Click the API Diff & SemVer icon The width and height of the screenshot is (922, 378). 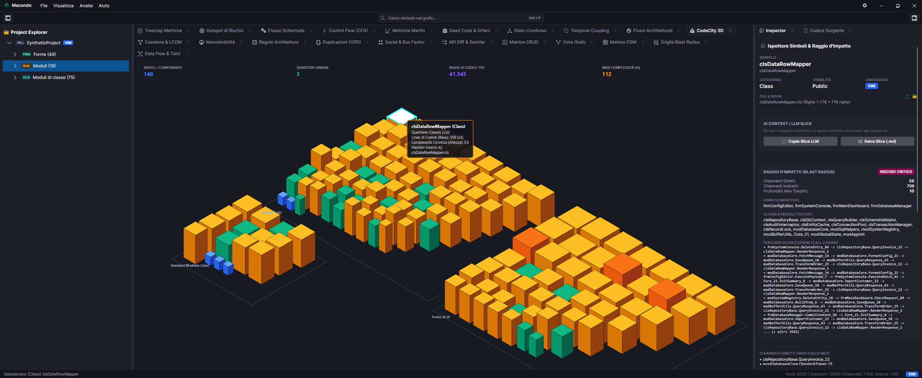pos(444,42)
